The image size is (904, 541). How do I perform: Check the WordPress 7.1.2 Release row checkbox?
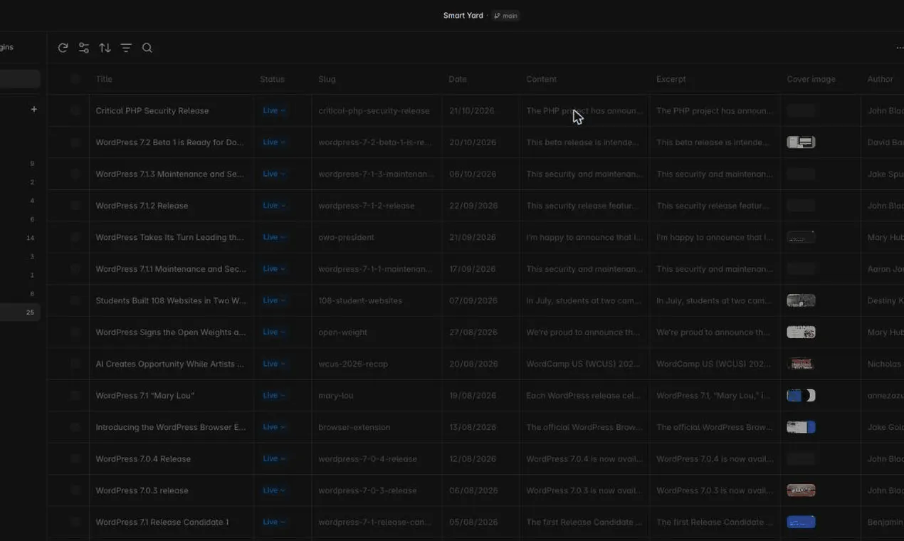75,206
